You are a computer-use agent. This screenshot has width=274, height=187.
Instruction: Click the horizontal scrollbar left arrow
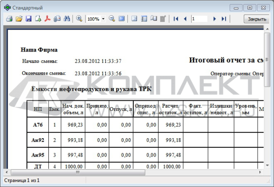(7, 172)
